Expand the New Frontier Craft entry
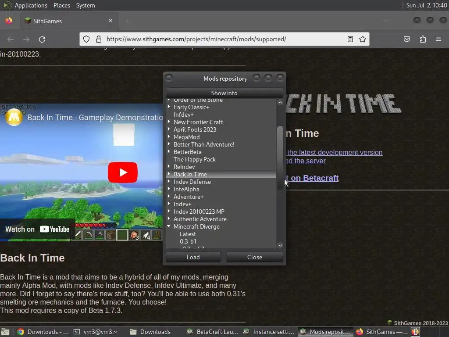Viewport: 449px width, 337px height. point(169,122)
